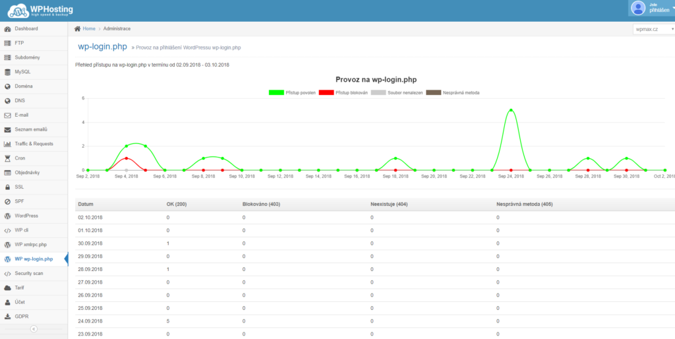Click the Traffic & Requests chart icon

coord(7,144)
